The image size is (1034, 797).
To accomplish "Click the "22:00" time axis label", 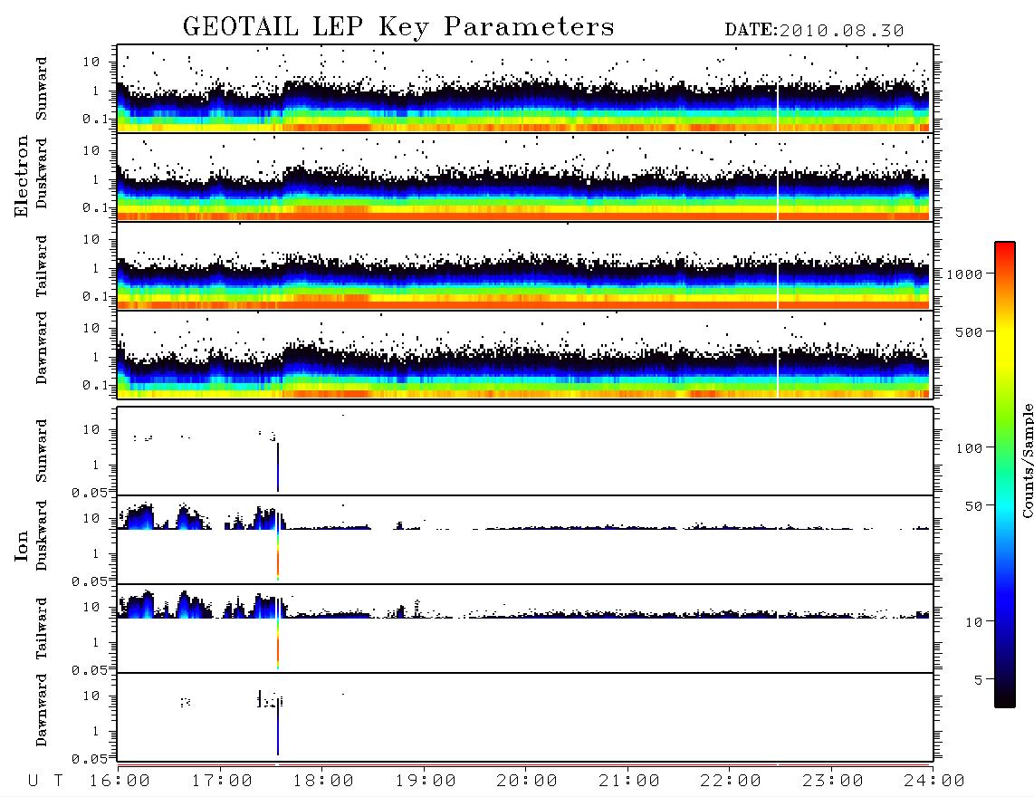I will coord(731,781).
